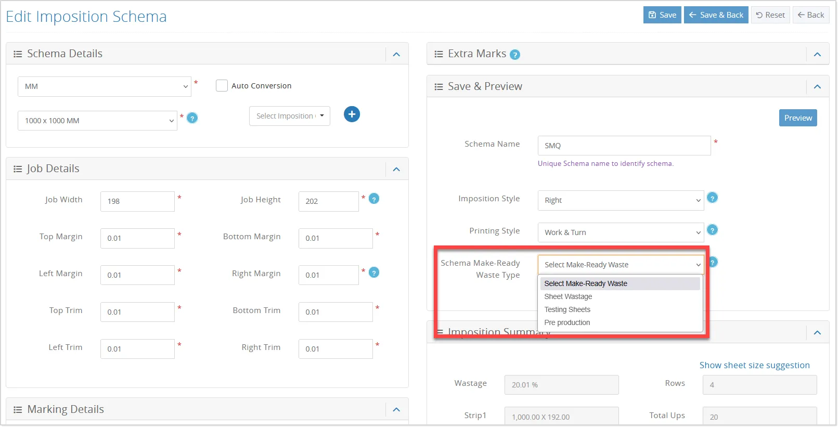Choose Testing Sheets from the list
The image size is (839, 428).
620,309
